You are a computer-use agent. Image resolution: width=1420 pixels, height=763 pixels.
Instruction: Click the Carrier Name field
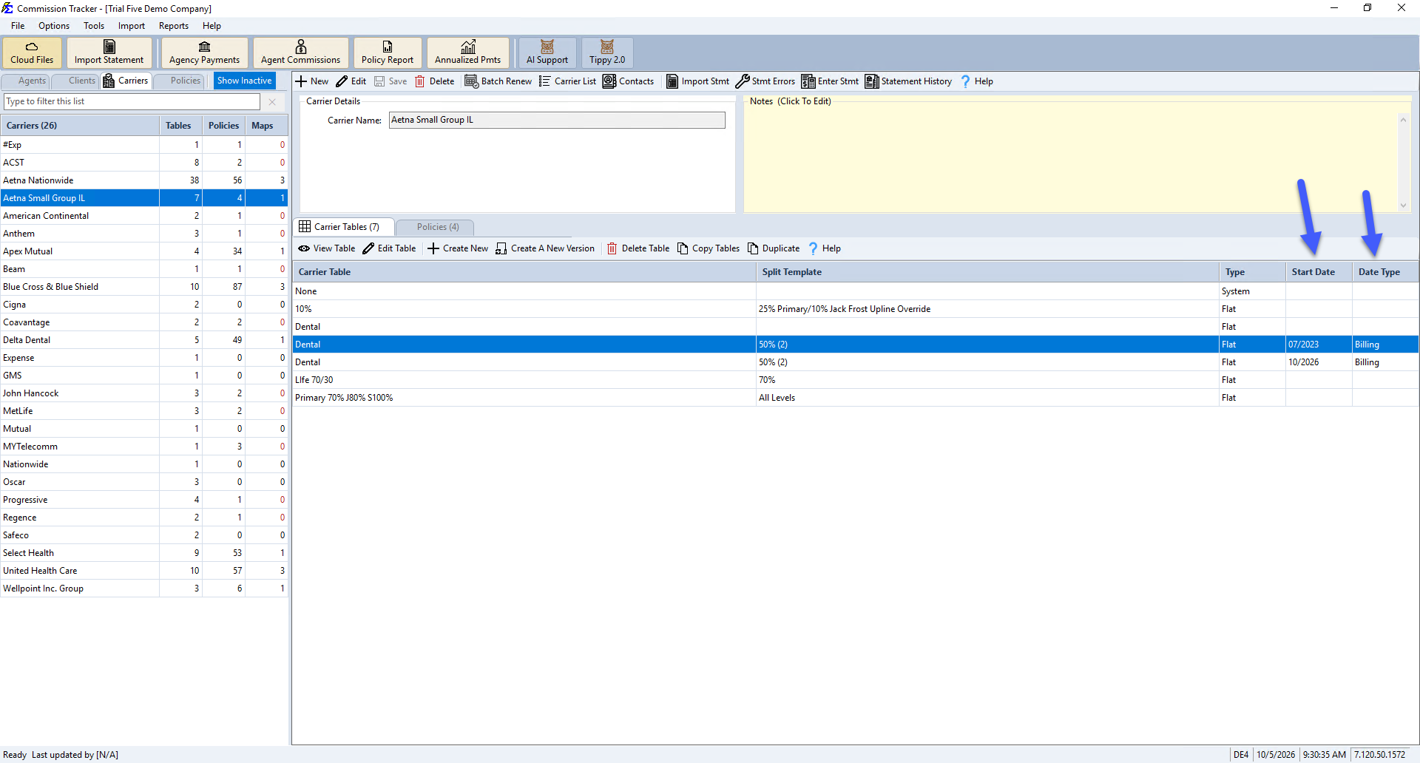[557, 120]
